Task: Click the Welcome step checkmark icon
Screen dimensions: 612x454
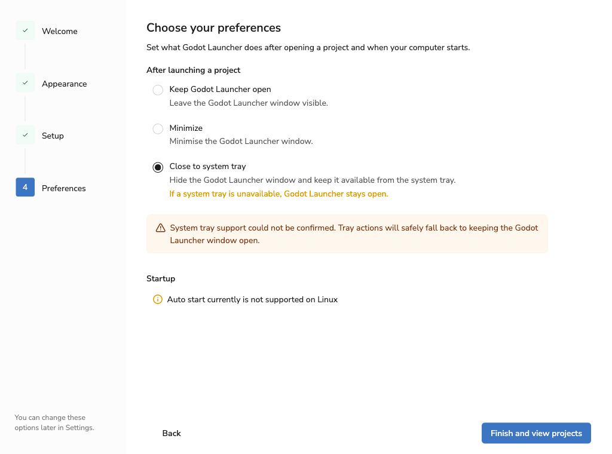Action: click(25, 30)
